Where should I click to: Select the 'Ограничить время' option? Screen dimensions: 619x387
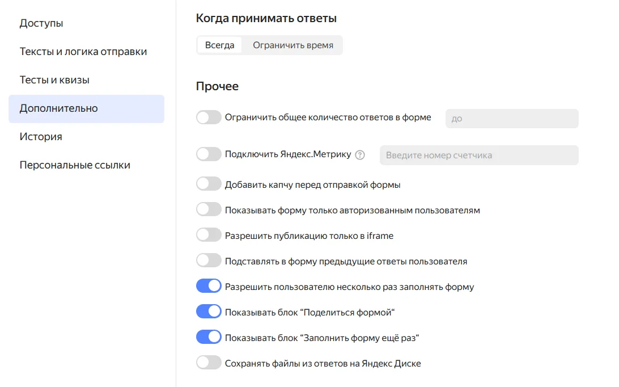pyautogui.click(x=292, y=45)
